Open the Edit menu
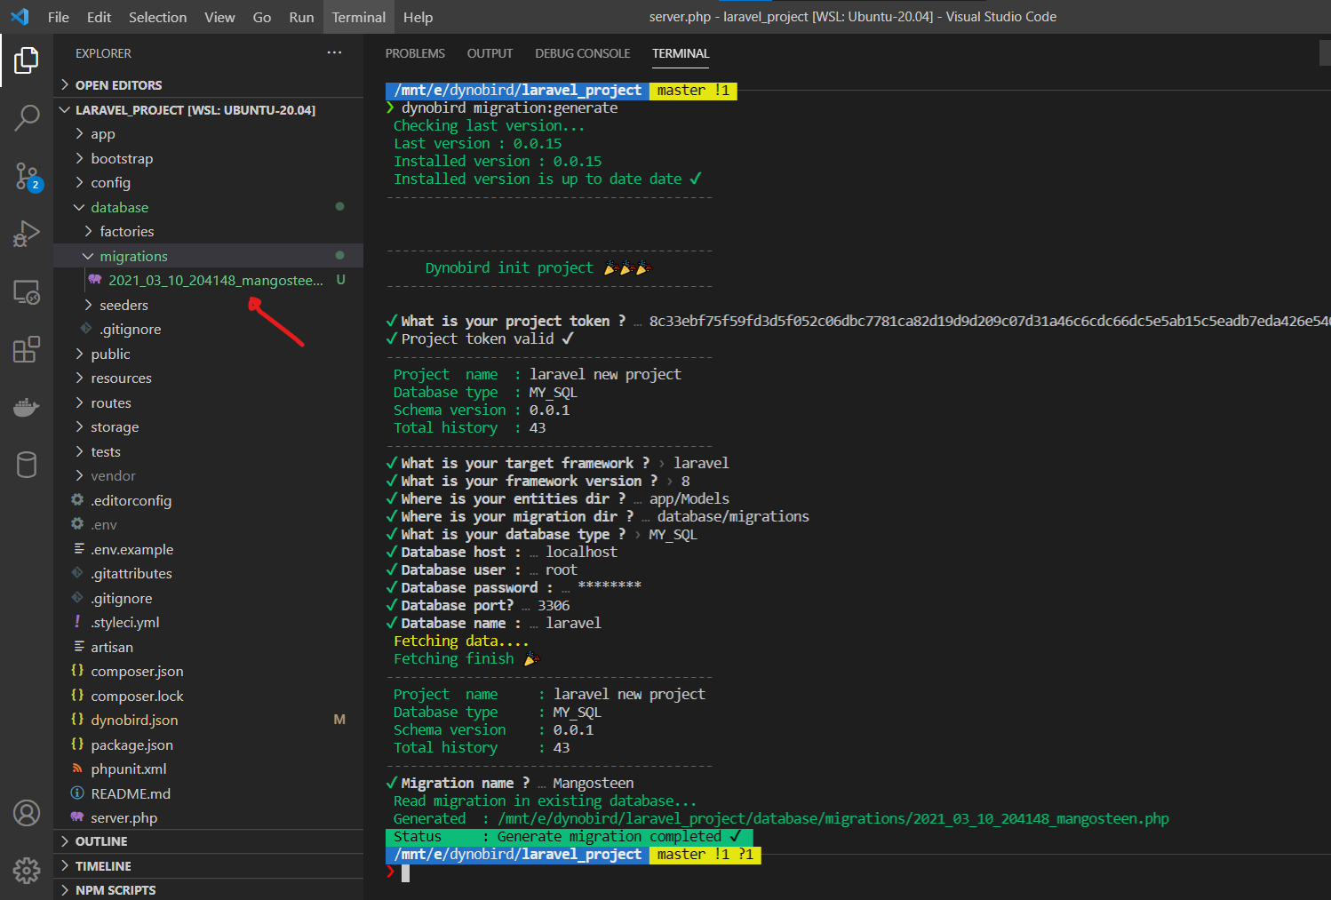 pyautogui.click(x=99, y=17)
